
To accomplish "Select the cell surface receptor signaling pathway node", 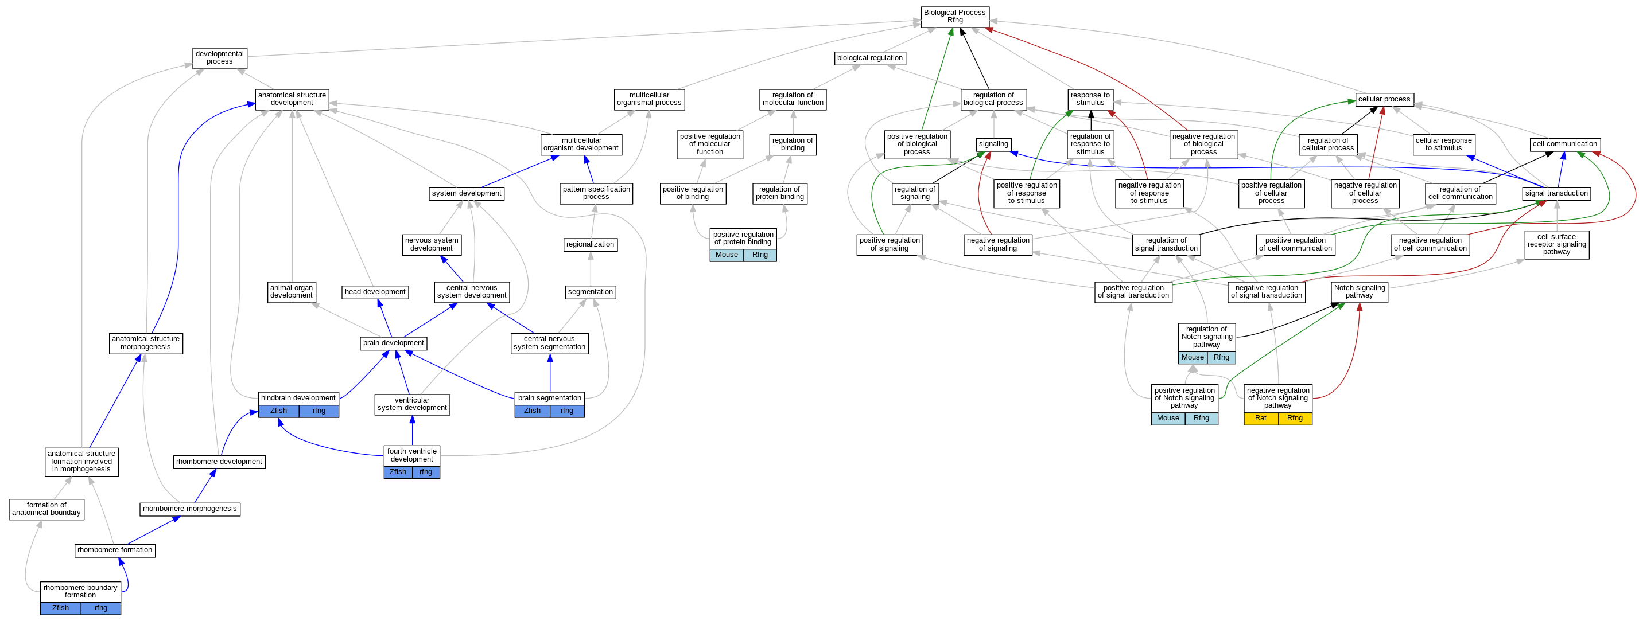I will click(1557, 245).
